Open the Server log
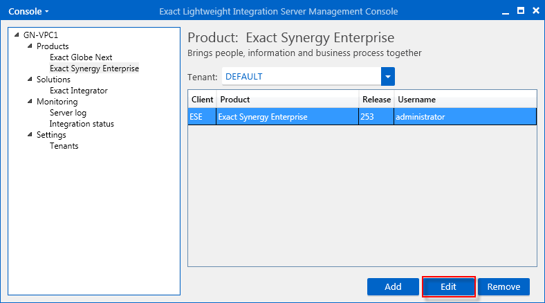Viewport: 545px width, 303px height. (68, 113)
